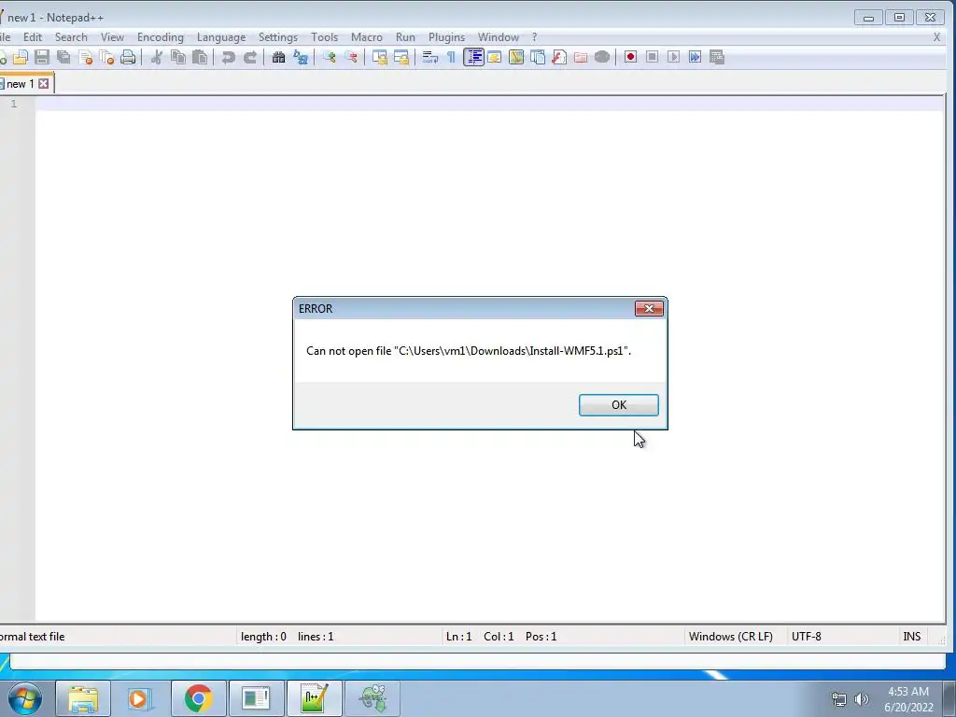The image size is (956, 717).
Task: Click the Zoom Out toolbar icon
Action: 351,57
